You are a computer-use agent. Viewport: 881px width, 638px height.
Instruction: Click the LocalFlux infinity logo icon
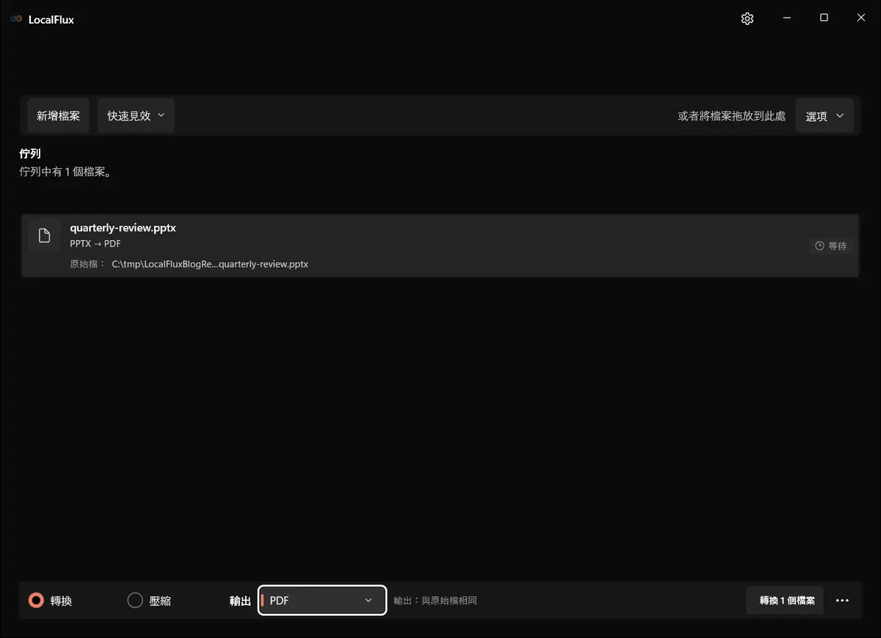point(16,19)
